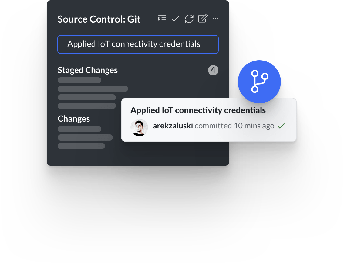This screenshot has width=344, height=264.
Task: Open the arekzaluski username link
Action: pos(173,126)
